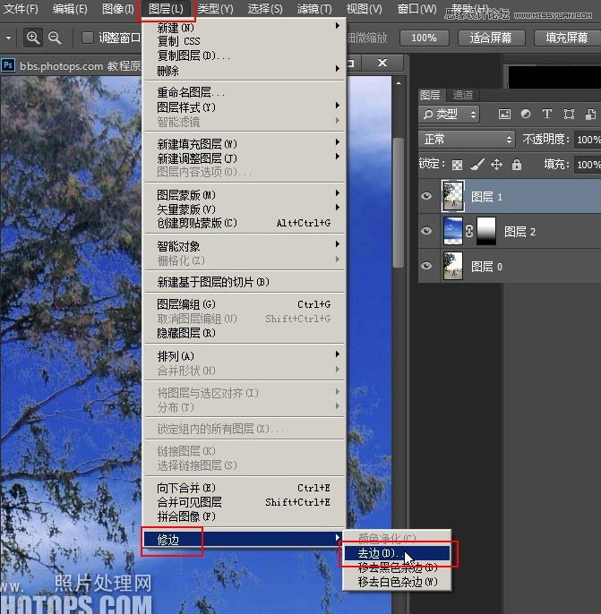The width and height of the screenshot is (601, 614).
Task: Select the 图层 0 thumbnail
Action: (453, 266)
